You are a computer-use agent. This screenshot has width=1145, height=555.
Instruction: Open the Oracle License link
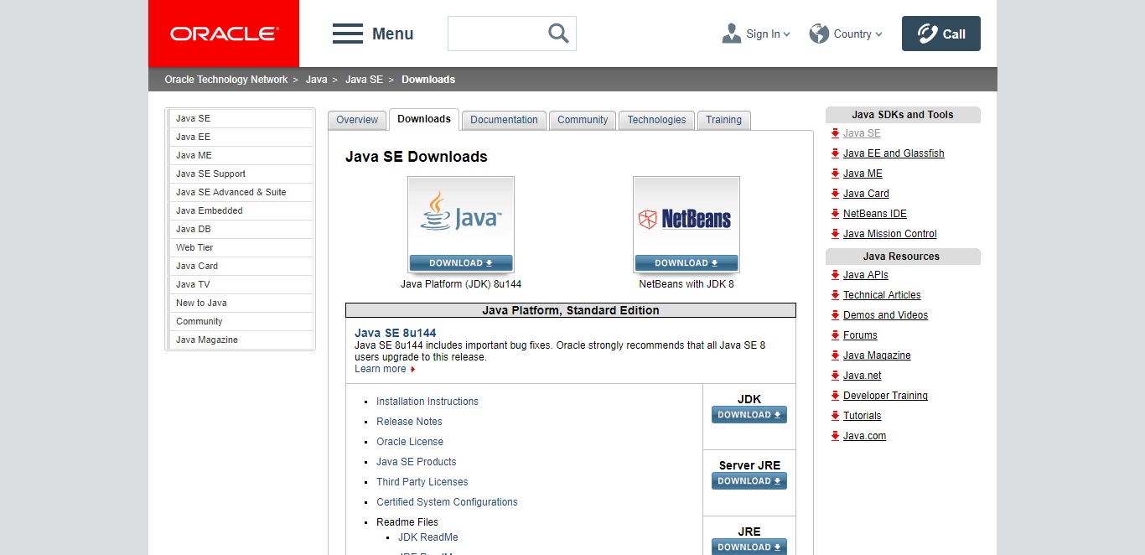410,442
